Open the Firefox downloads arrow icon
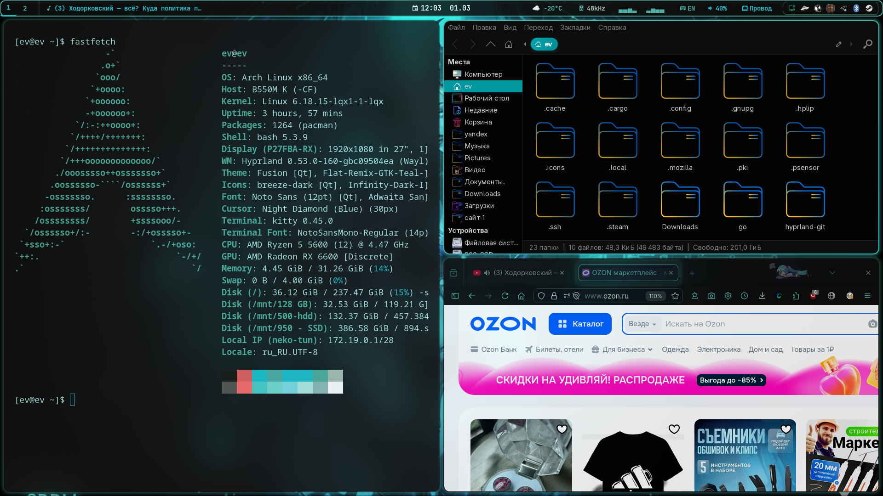The image size is (883, 496). pos(762,296)
